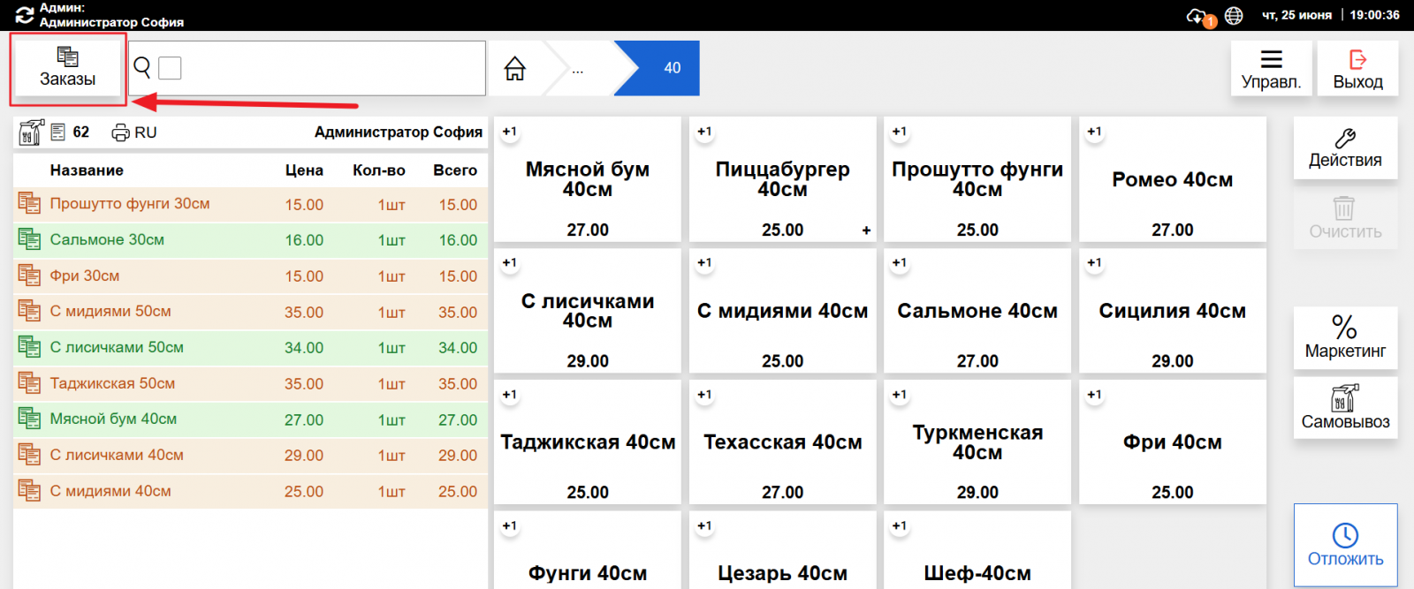The image size is (1414, 589).
Task: Click the date and time display
Action: (x=1331, y=15)
